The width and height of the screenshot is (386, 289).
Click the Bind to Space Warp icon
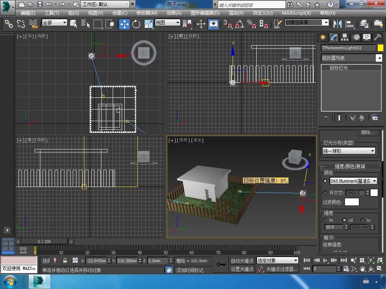coord(33,24)
